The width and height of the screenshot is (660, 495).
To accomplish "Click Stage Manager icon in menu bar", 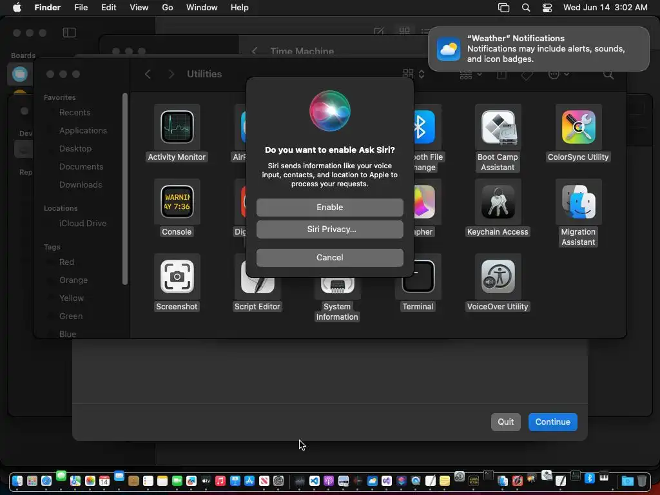I will click(503, 8).
